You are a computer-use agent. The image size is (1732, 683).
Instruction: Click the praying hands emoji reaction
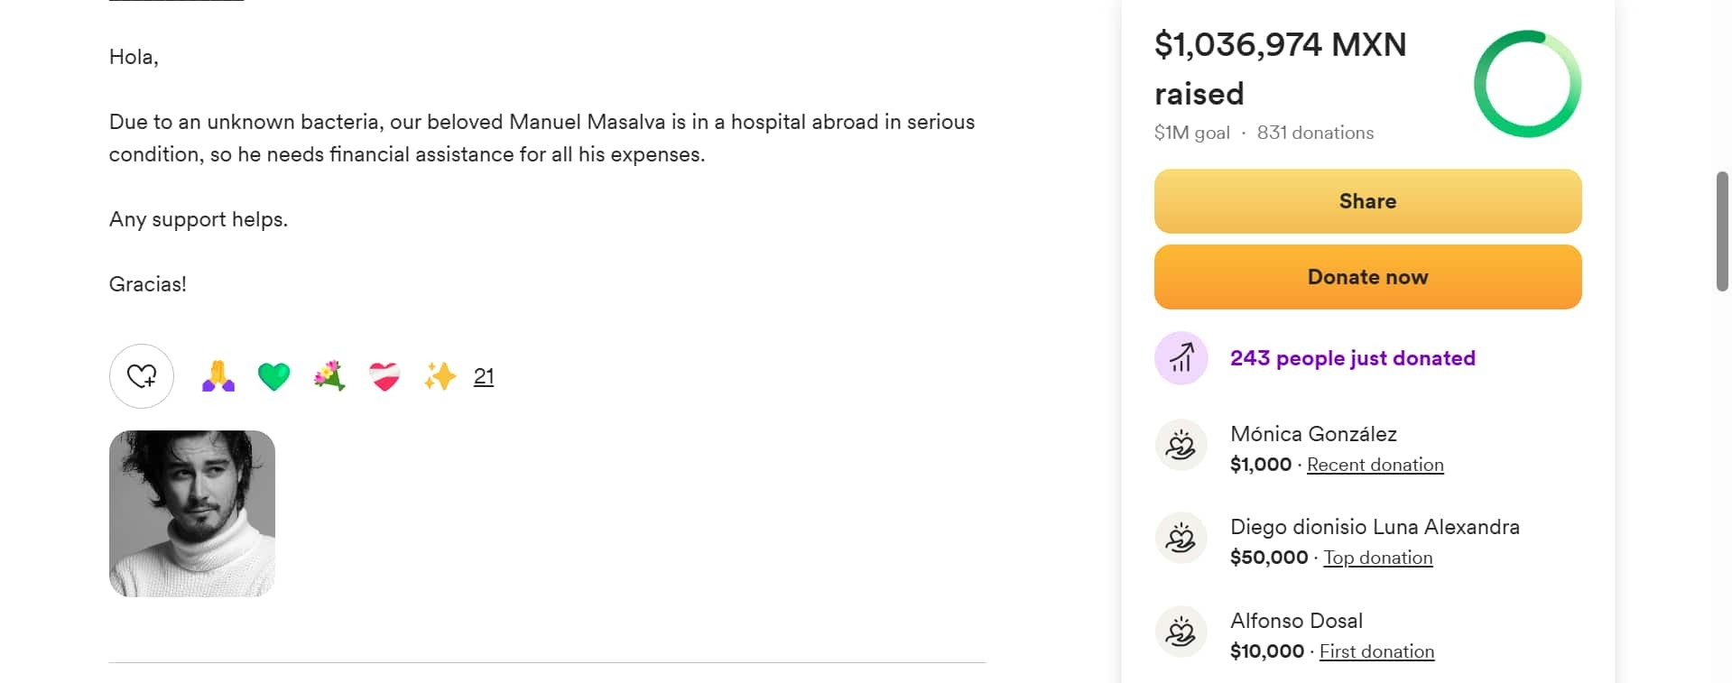click(x=218, y=376)
